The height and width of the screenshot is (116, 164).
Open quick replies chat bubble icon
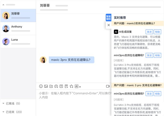click(56, 86)
